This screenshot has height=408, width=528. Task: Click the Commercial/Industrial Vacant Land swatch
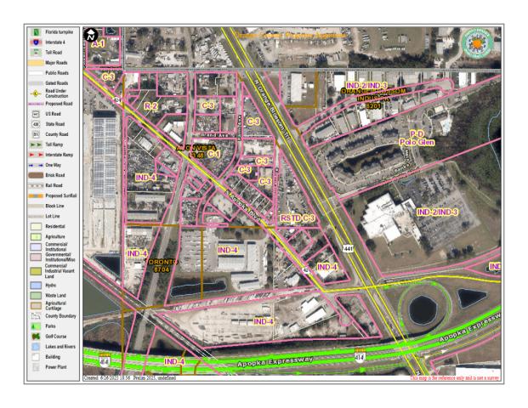point(36,271)
